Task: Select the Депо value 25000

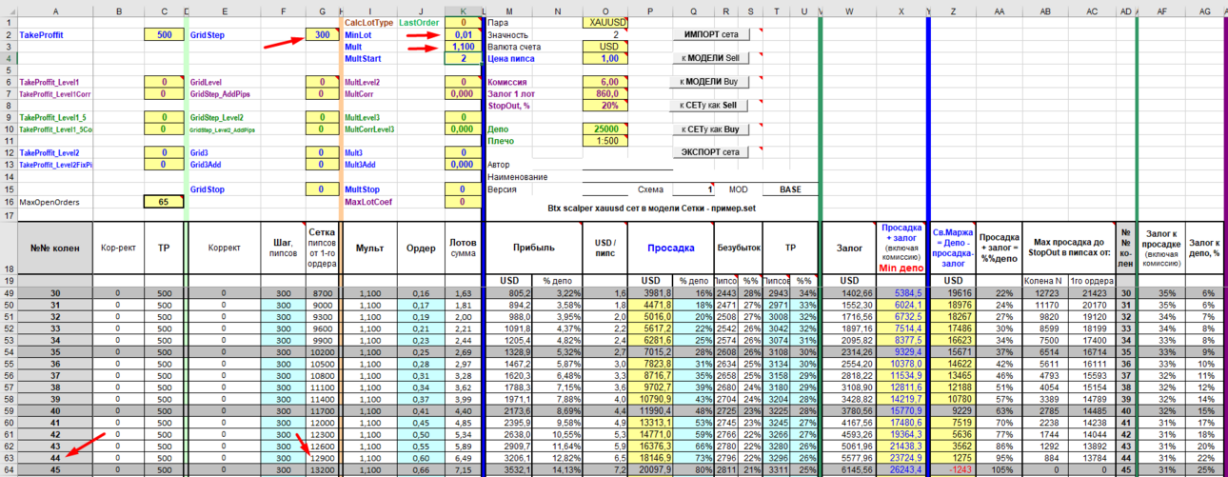Action: (606, 129)
